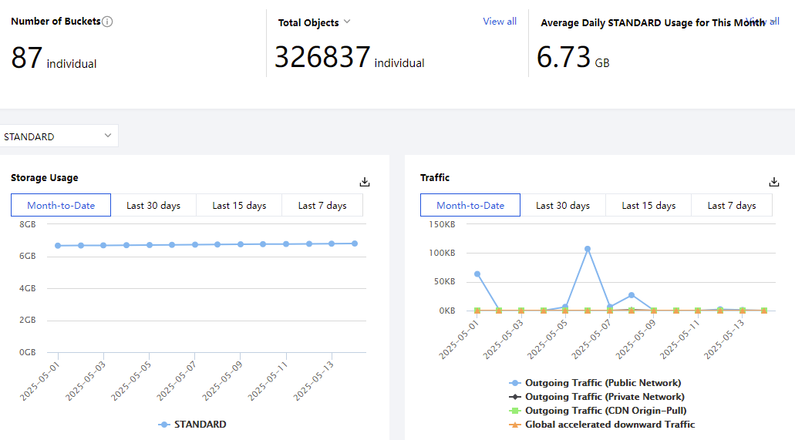Toggle the STANDARD legend series in Storage Usage
795x440 pixels.
[x=193, y=425]
